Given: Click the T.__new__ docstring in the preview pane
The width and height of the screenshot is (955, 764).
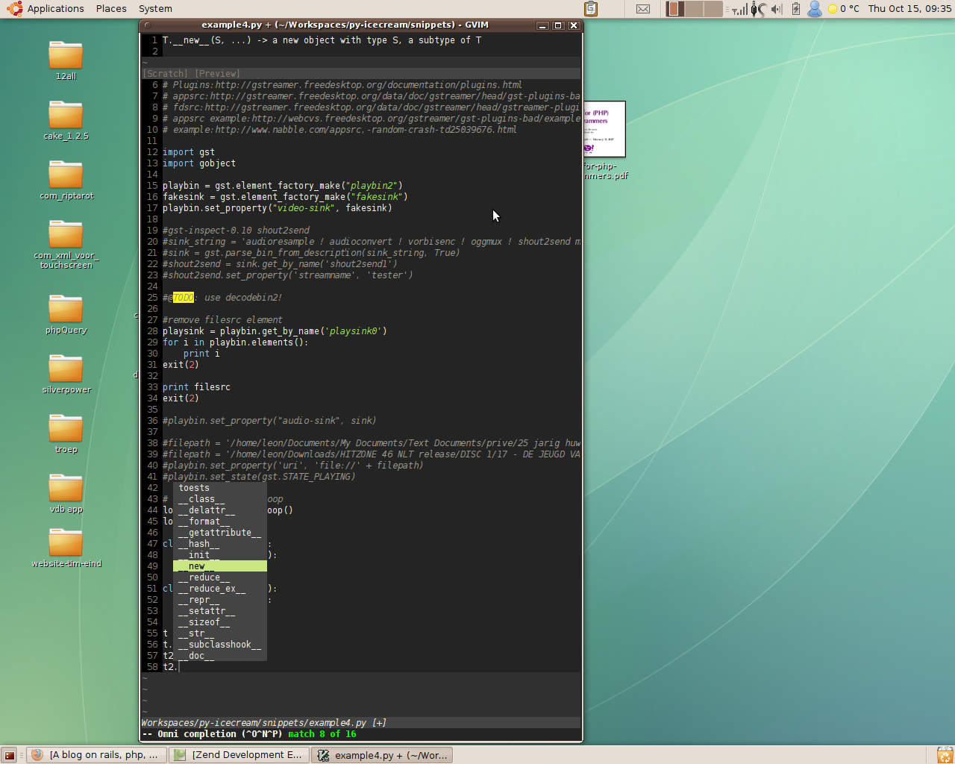Looking at the screenshot, I should point(322,40).
